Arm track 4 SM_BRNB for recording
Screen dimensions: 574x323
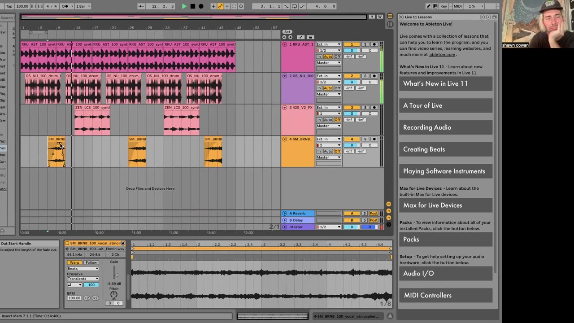[374, 139]
